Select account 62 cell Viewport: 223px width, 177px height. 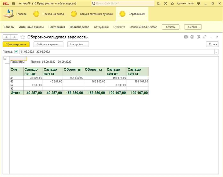(x=17, y=85)
